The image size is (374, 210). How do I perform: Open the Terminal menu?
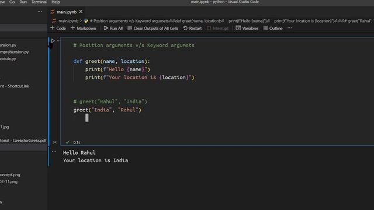pyautogui.click(x=39, y=2)
